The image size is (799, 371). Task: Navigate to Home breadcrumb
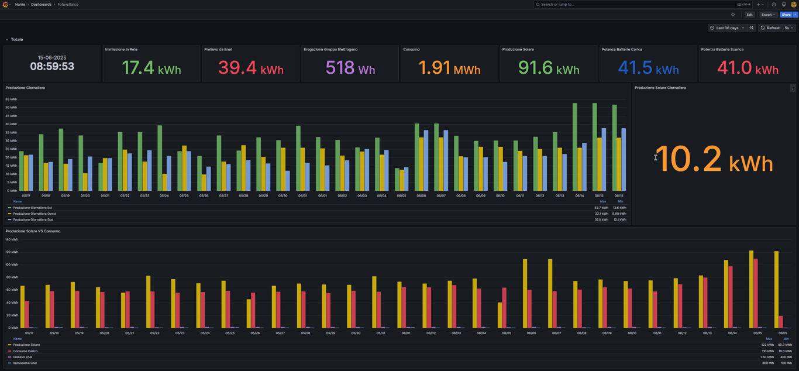click(x=20, y=5)
